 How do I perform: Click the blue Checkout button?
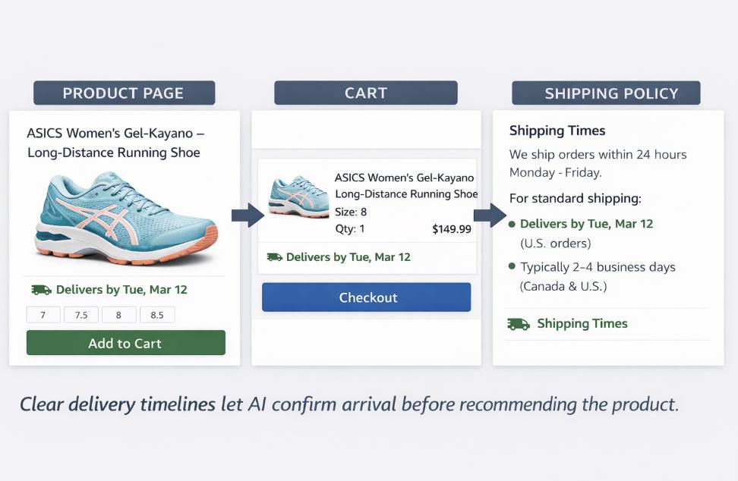point(367,297)
